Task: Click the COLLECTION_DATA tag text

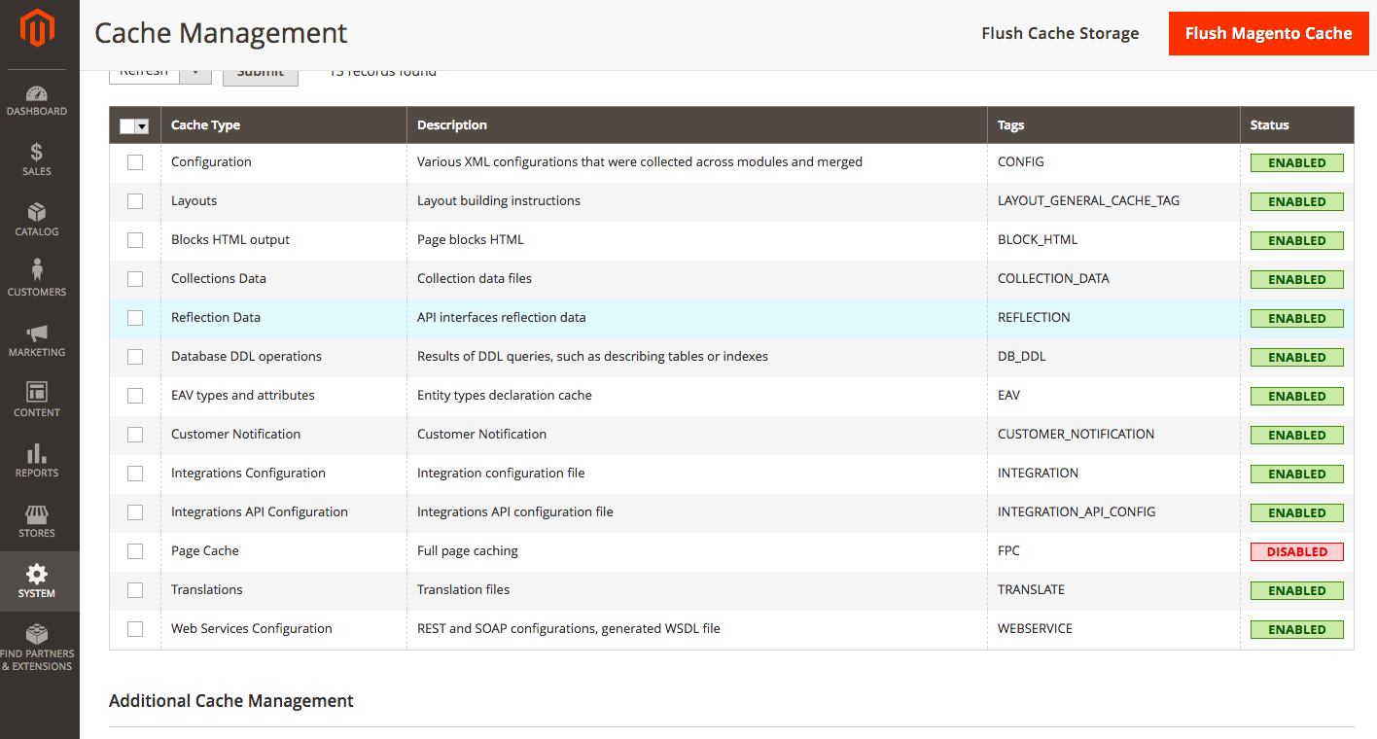Action: (1053, 278)
